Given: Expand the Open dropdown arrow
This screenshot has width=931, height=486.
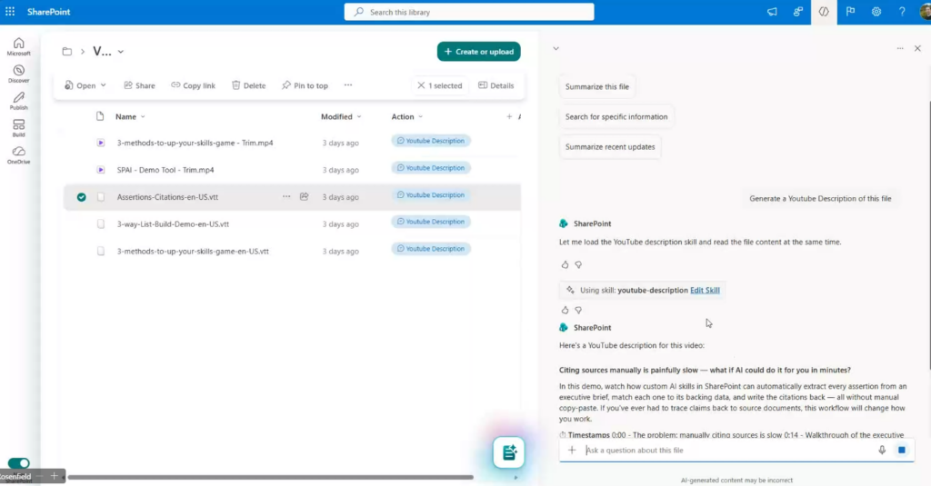Looking at the screenshot, I should coord(104,85).
